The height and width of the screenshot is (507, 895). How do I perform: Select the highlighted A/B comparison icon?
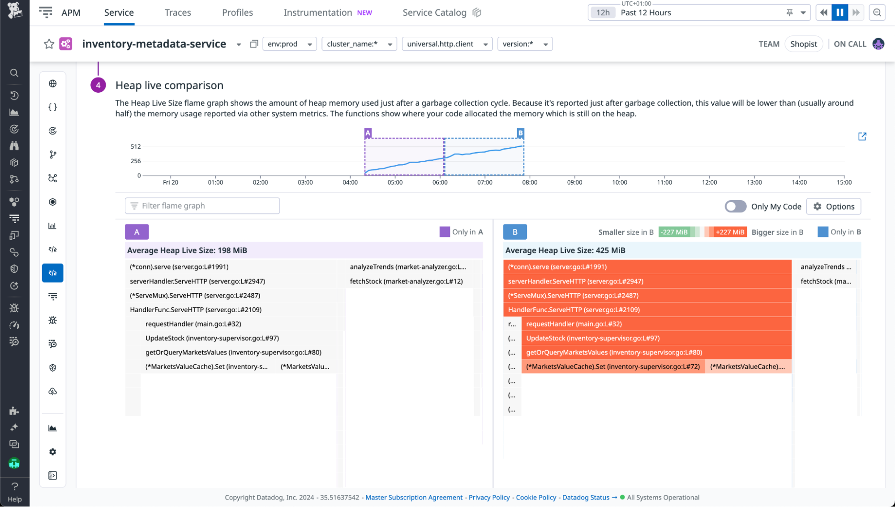52,273
